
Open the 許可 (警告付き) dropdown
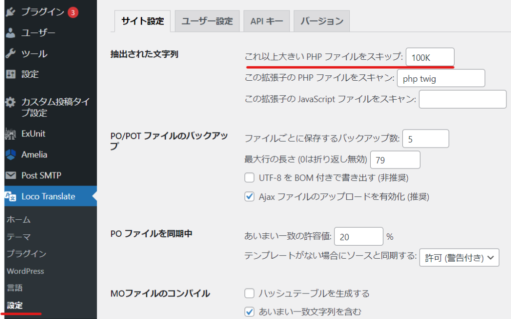(x=459, y=258)
